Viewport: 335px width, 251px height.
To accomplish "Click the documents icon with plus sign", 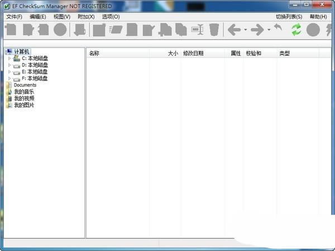I will point(165,30).
